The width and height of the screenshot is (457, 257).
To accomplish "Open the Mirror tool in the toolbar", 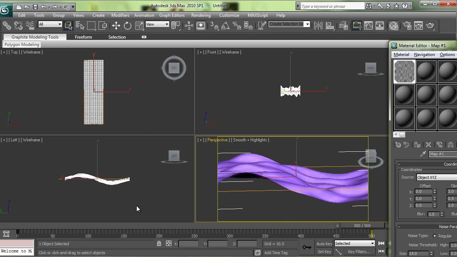I will tap(318, 25).
